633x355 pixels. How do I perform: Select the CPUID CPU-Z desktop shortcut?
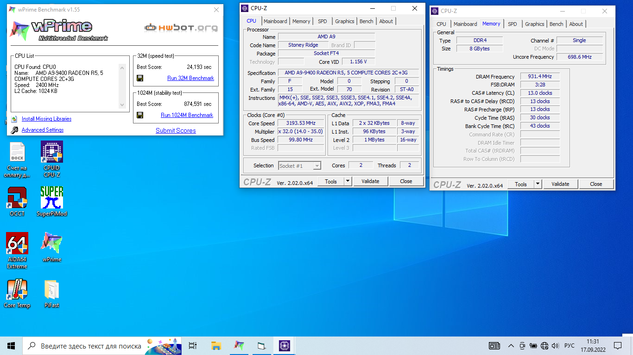51,160
